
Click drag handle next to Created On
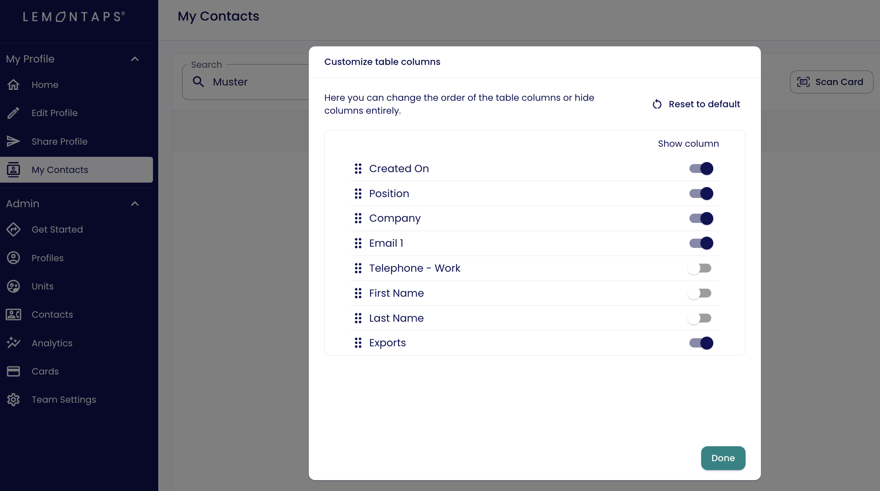point(358,169)
